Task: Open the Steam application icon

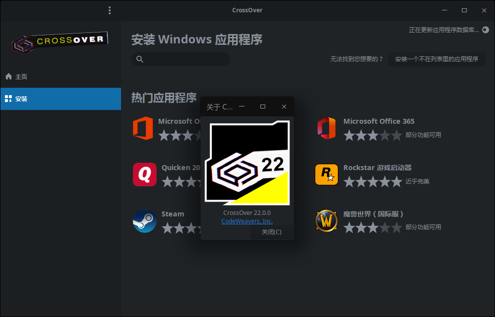Action: click(x=145, y=221)
